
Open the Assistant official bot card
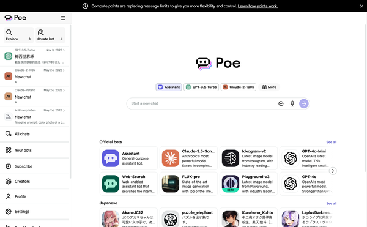point(128,158)
